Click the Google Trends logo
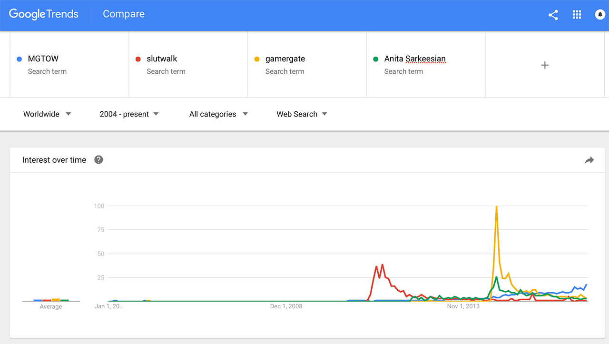Screen dimensions: 609x344 44,14
